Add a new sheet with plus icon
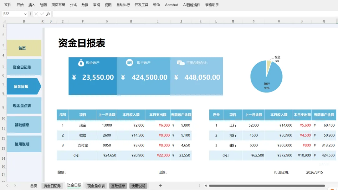 click(160, 186)
